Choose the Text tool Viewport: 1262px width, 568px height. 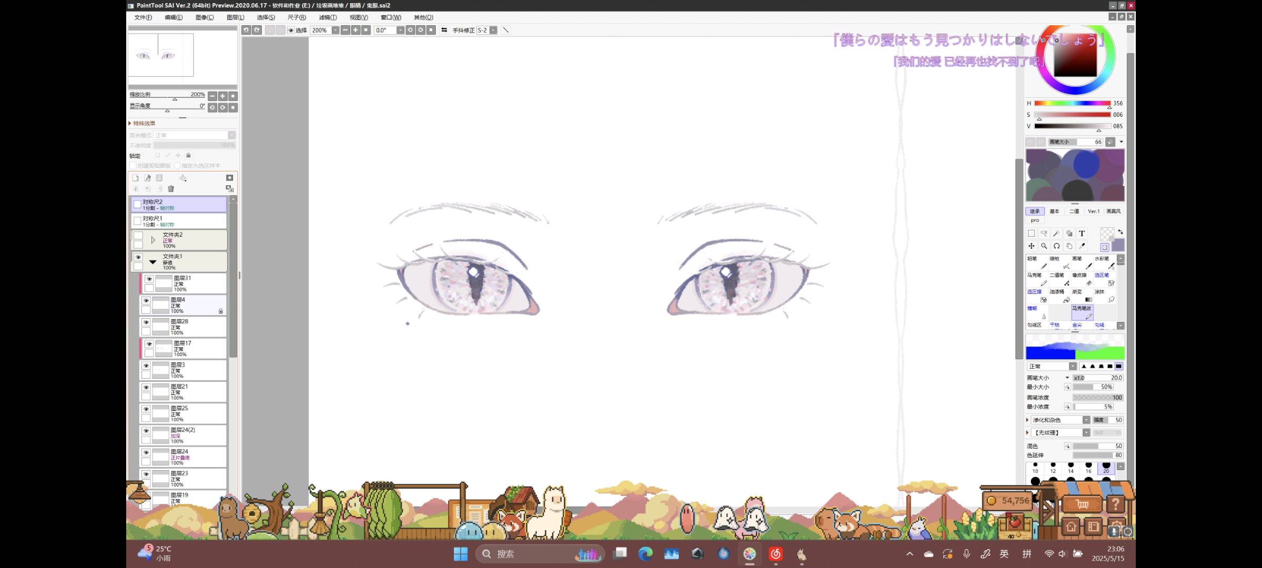coord(1082,234)
